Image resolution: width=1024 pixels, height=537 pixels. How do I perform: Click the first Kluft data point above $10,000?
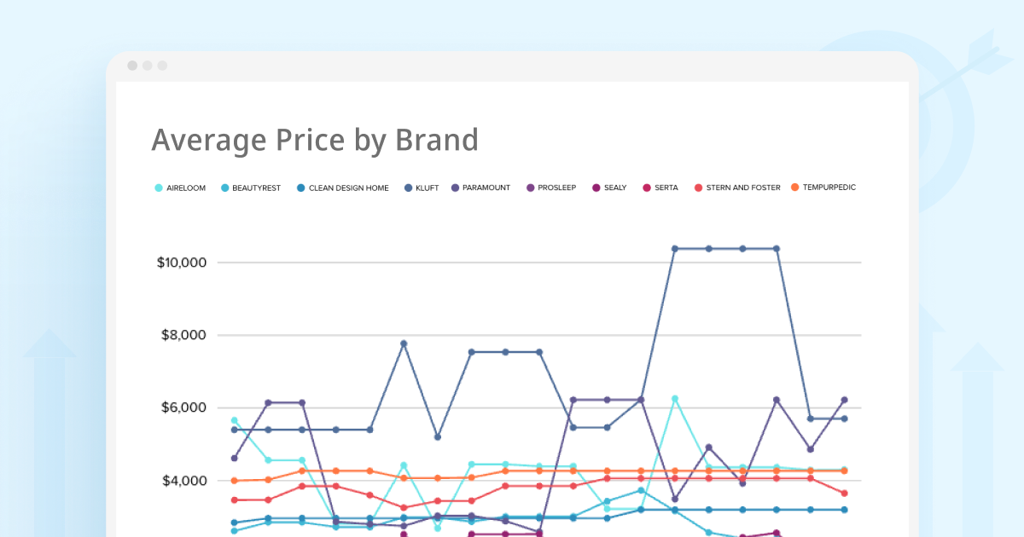tap(674, 249)
